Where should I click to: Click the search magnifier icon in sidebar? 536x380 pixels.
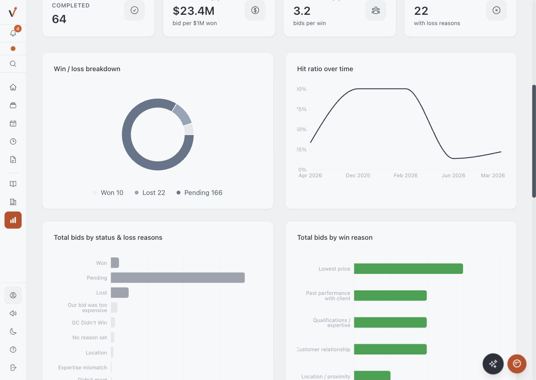[x=13, y=64]
